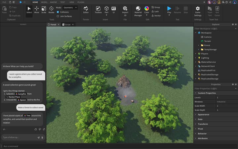Click the Paste icon
Screen dimensions: 238x149
4,9
